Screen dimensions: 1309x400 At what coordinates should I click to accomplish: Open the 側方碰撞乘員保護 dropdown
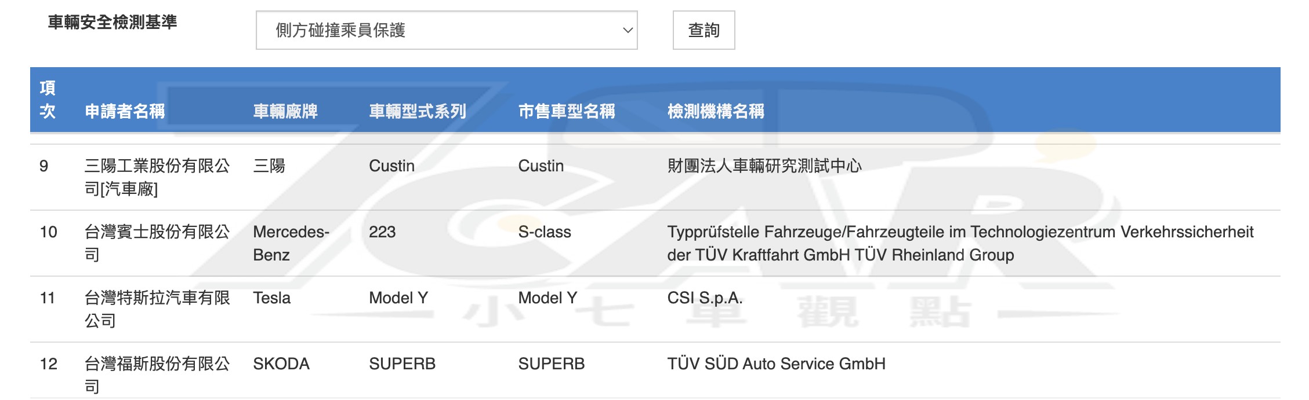(445, 30)
